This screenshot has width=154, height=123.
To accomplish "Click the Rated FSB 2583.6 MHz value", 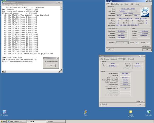I will click(x=121, y=38).
